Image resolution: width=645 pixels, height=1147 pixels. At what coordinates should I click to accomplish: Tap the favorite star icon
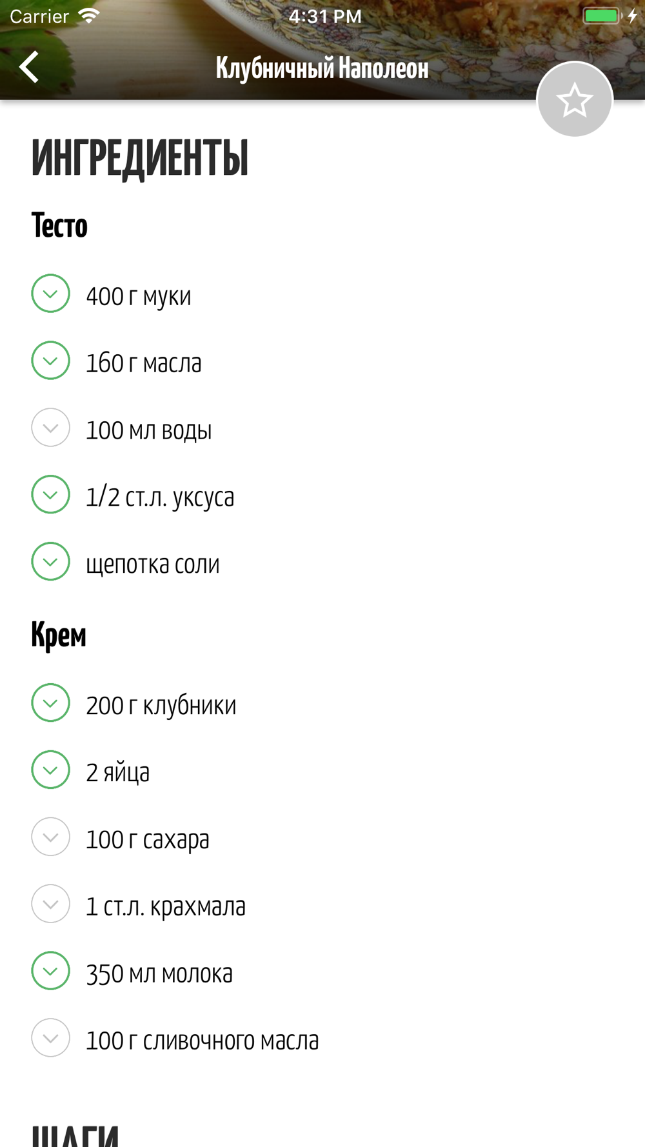[574, 100]
